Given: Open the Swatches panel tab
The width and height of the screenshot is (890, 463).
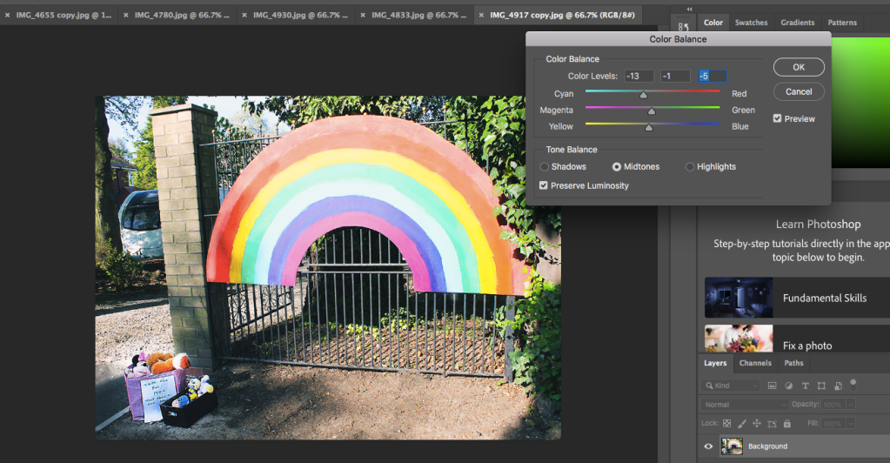Looking at the screenshot, I should [x=751, y=23].
